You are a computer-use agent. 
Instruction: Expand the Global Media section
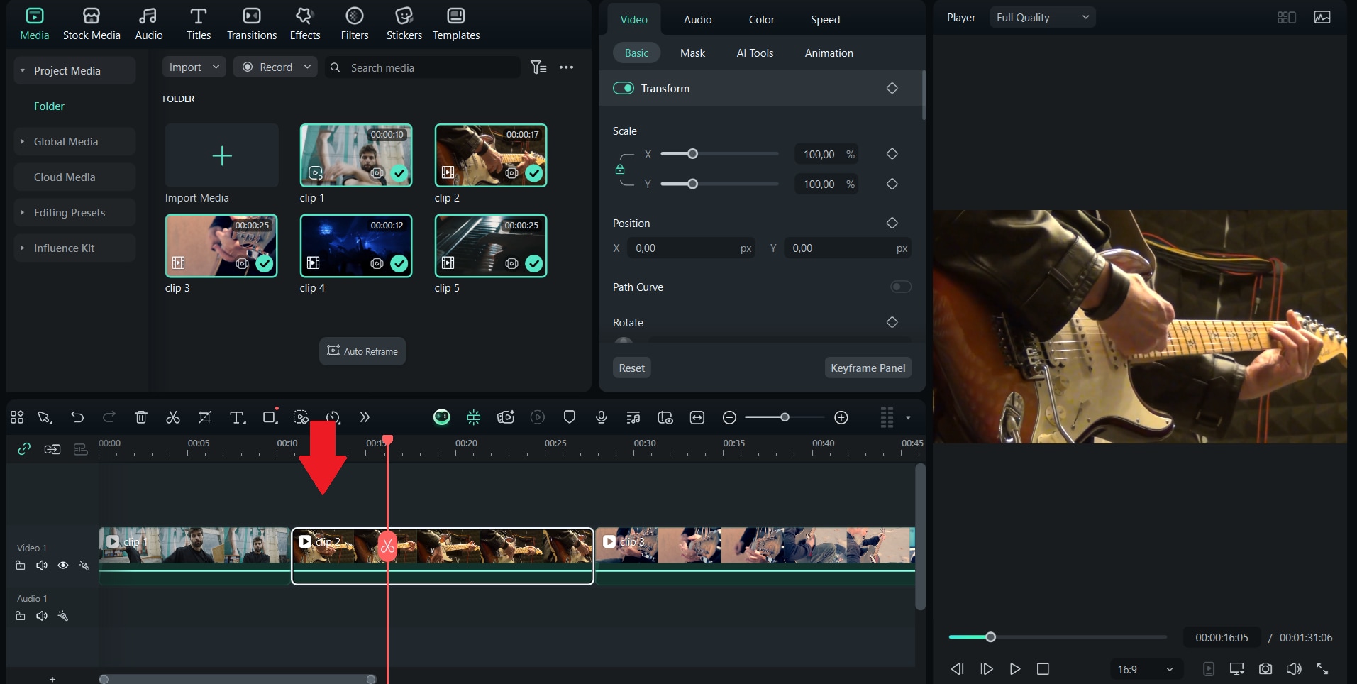coord(23,141)
